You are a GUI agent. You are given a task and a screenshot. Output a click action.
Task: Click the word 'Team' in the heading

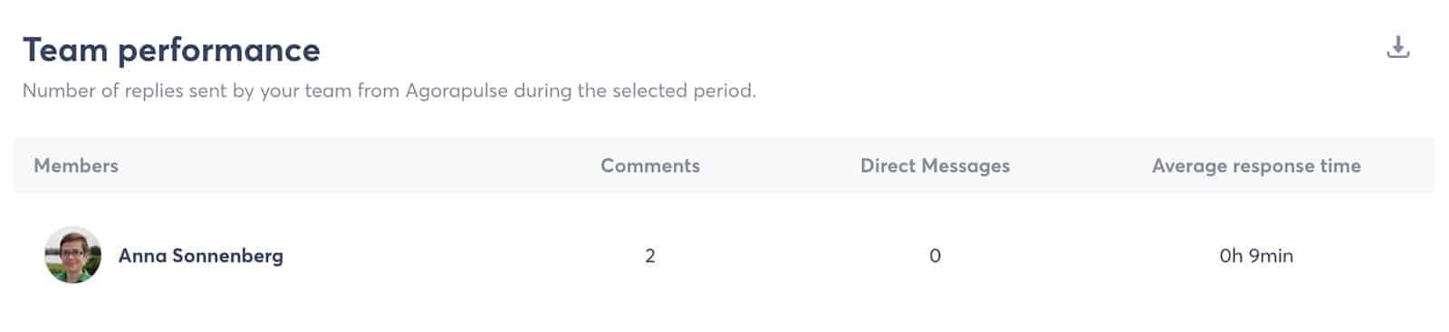click(x=65, y=50)
